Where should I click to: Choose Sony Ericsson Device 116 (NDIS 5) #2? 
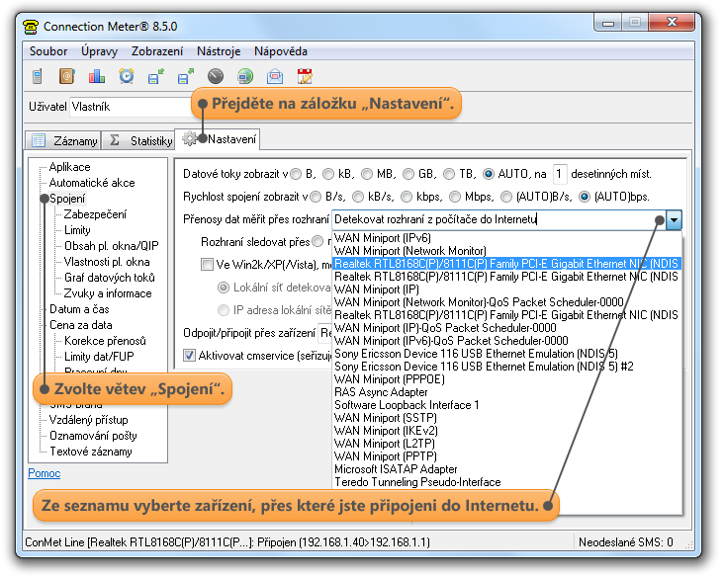tap(507, 367)
